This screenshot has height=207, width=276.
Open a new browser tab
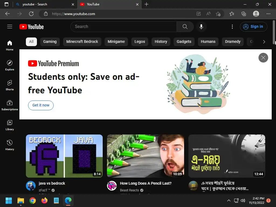pos(146,4)
